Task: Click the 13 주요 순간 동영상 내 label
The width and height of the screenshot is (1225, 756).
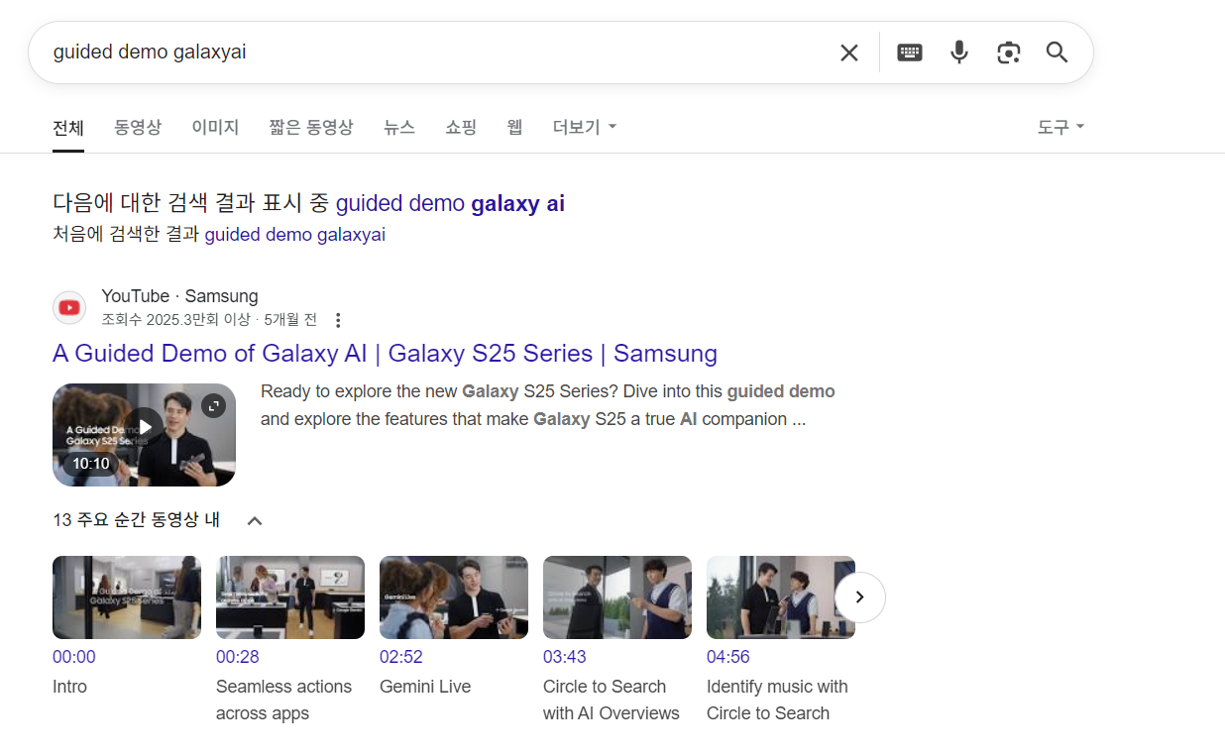Action: (137, 520)
